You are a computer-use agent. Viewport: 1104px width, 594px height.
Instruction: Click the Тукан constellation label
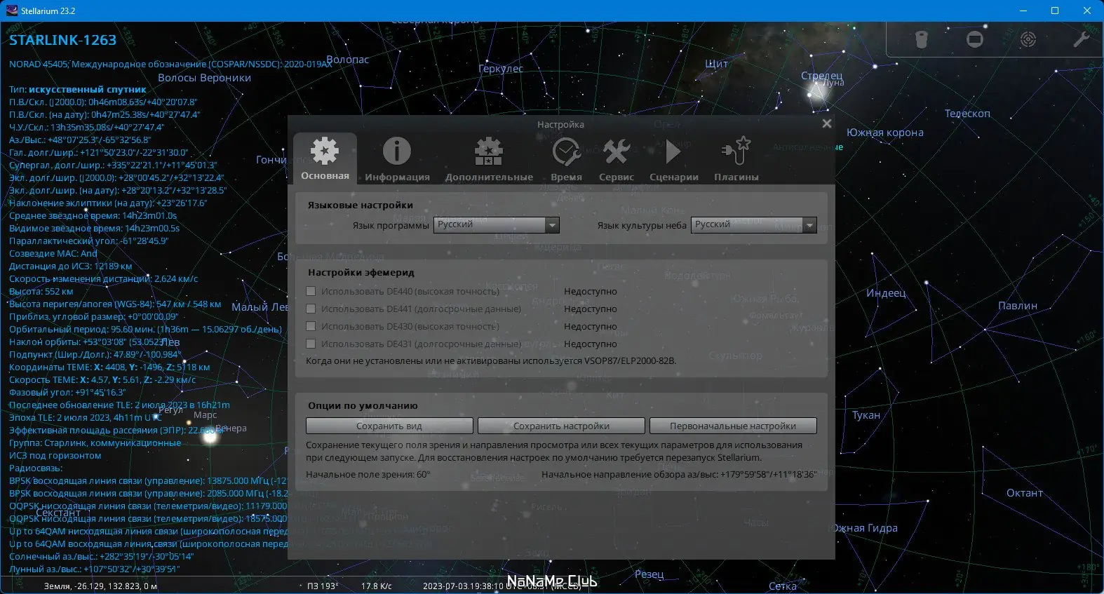[866, 415]
